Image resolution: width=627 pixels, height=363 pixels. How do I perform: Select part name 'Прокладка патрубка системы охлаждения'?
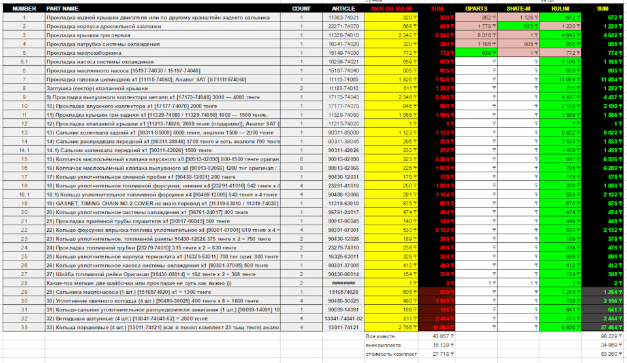163,44
